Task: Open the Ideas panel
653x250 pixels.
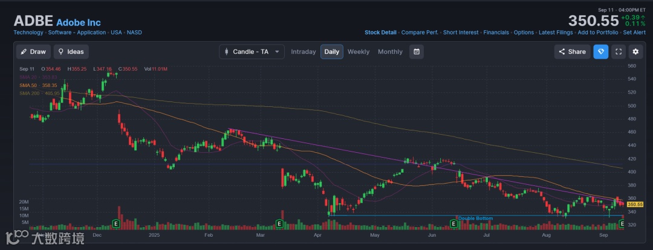Action: tap(71, 51)
